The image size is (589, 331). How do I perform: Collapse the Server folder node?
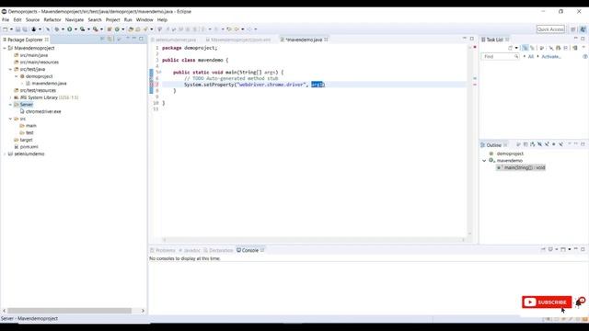[x=10, y=105]
